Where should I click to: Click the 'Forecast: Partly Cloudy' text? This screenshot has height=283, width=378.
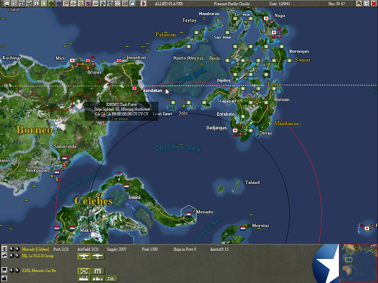[x=232, y=4]
